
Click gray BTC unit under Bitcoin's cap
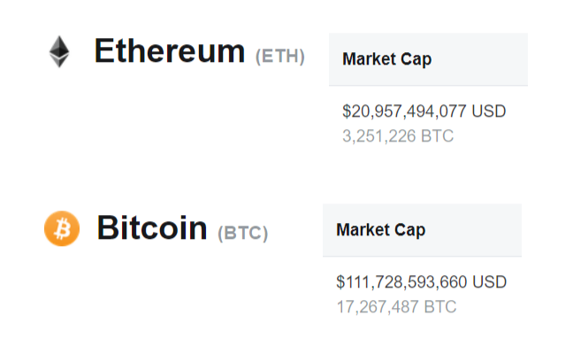click(440, 307)
